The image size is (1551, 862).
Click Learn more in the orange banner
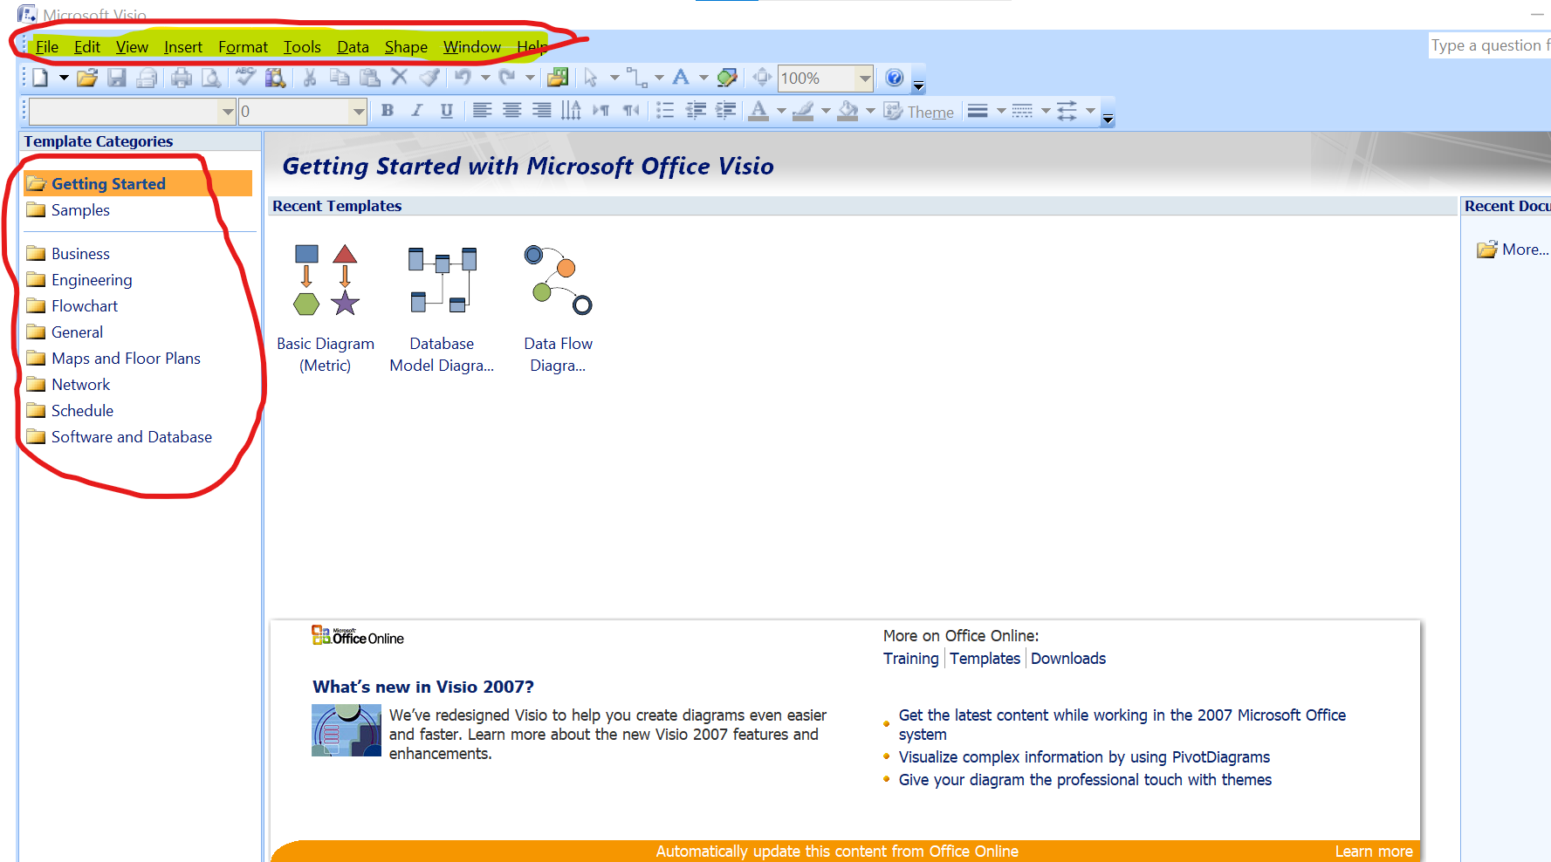coord(1373,852)
